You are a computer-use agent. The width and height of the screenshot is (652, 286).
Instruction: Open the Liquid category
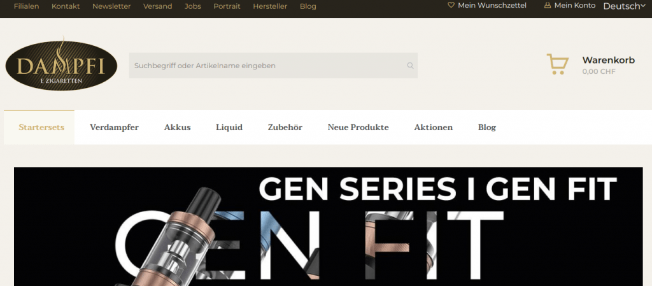229,127
